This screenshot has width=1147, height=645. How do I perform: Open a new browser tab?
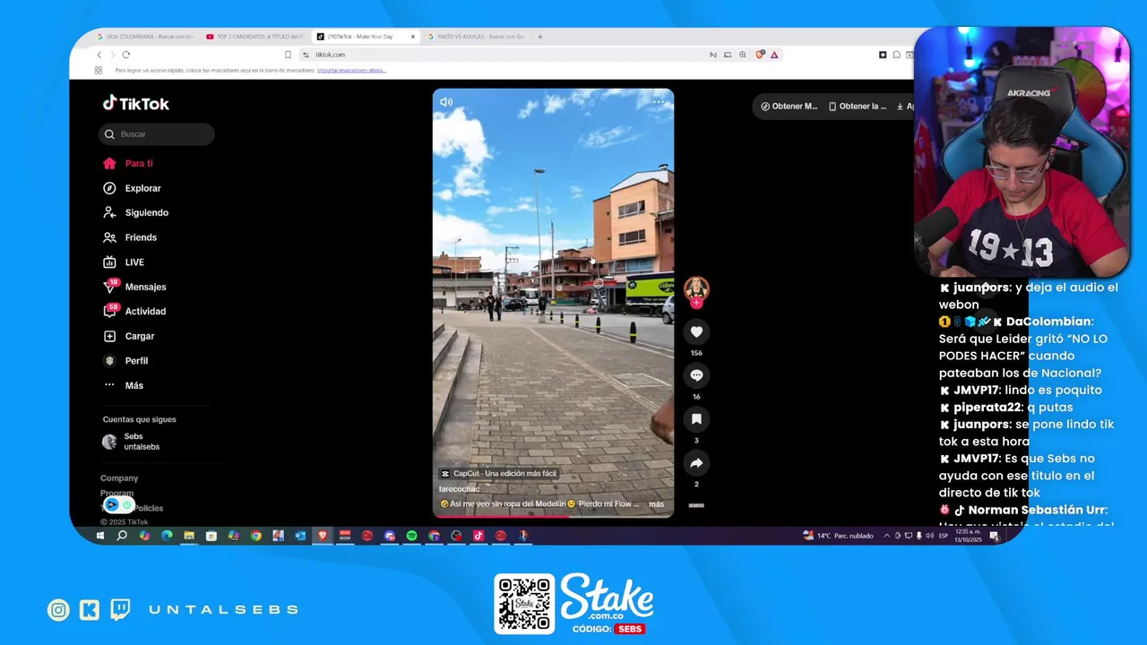540,37
